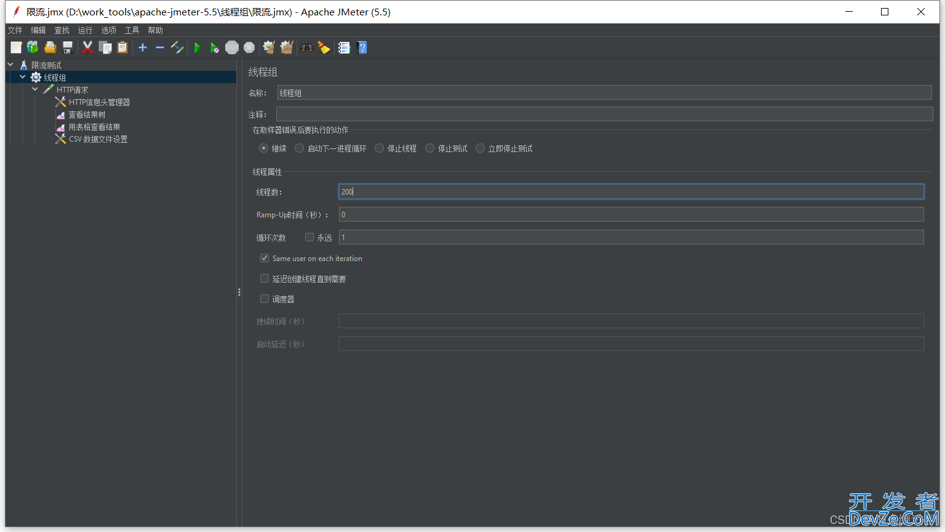Select 限流测试 test plan node
The width and height of the screenshot is (945, 532).
(x=46, y=65)
